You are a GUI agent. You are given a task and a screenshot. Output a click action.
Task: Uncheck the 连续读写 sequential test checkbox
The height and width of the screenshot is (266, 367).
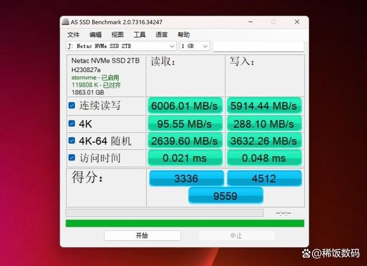pyautogui.click(x=72, y=105)
